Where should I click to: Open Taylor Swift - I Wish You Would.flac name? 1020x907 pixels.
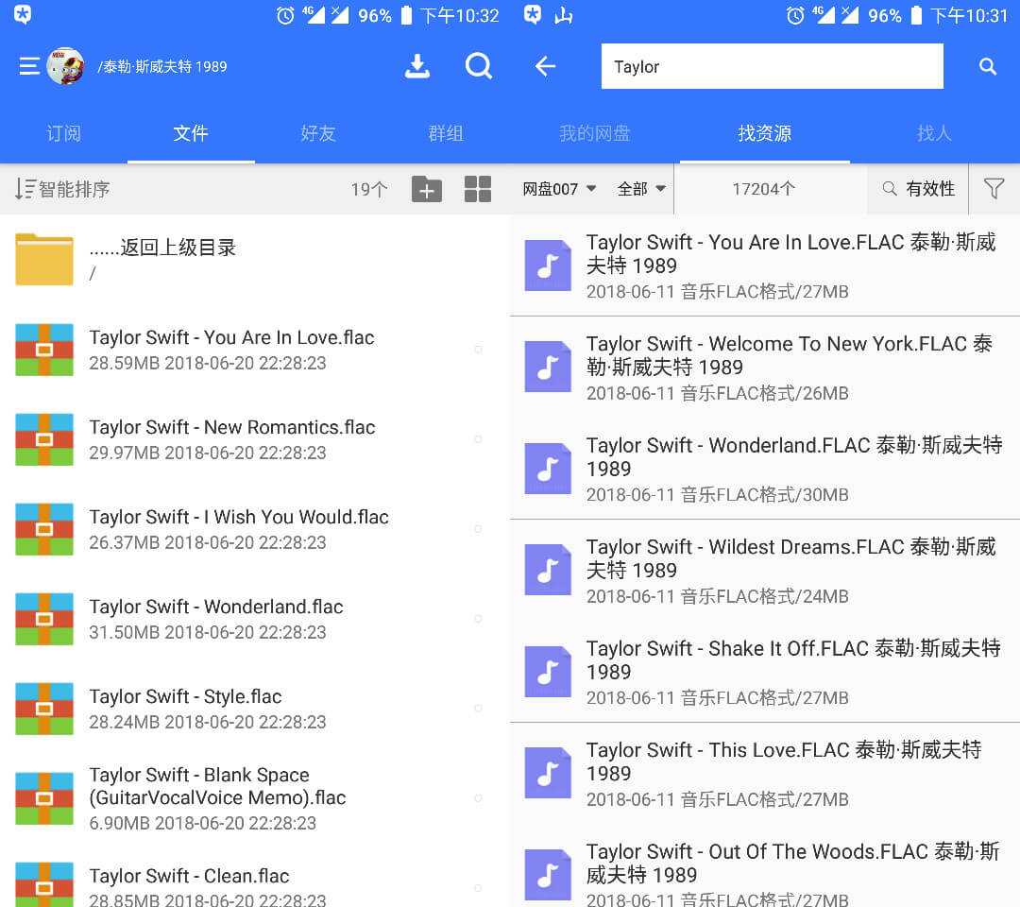pos(239,517)
